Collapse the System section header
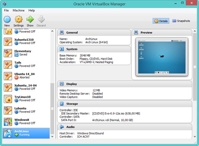The height and width of the screenshot is (146, 199). (x=94, y=49)
